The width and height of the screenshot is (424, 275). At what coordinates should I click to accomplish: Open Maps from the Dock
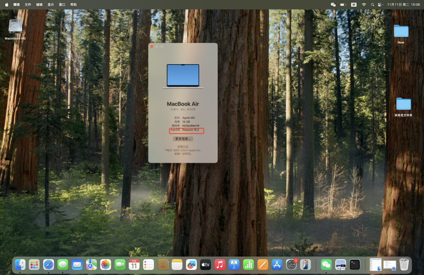point(91,264)
